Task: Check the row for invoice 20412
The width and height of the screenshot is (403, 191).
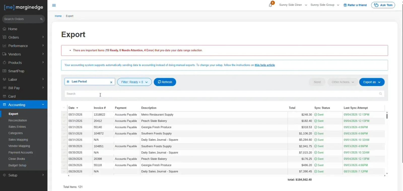Action: pos(64,121)
